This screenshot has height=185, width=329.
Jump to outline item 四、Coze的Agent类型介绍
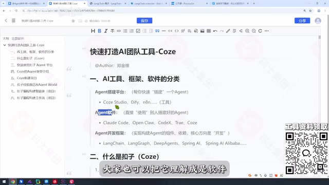pyautogui.click(x=30, y=71)
